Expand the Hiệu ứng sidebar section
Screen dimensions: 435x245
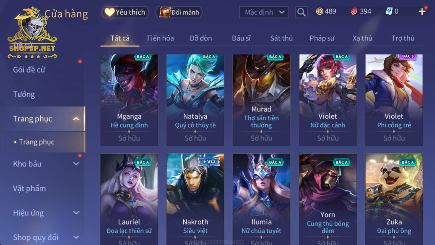(x=76, y=213)
